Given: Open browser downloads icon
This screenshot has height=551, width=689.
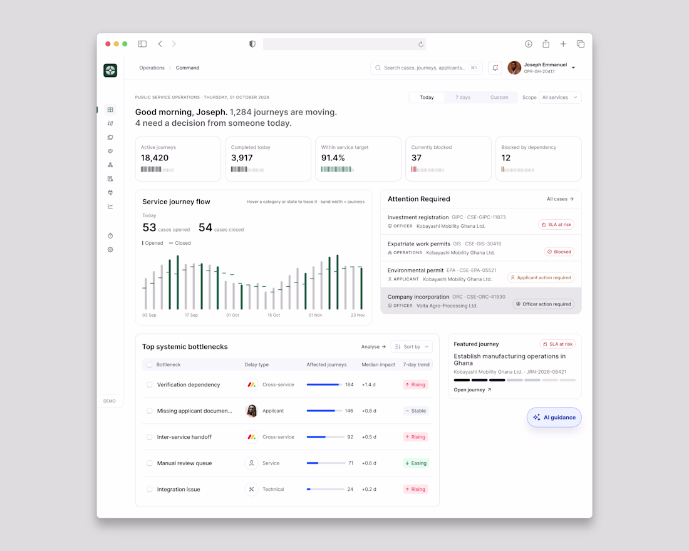Looking at the screenshot, I should tap(529, 44).
